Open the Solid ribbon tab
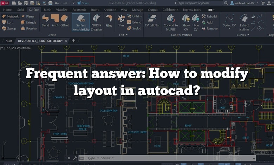 tap(21, 10)
